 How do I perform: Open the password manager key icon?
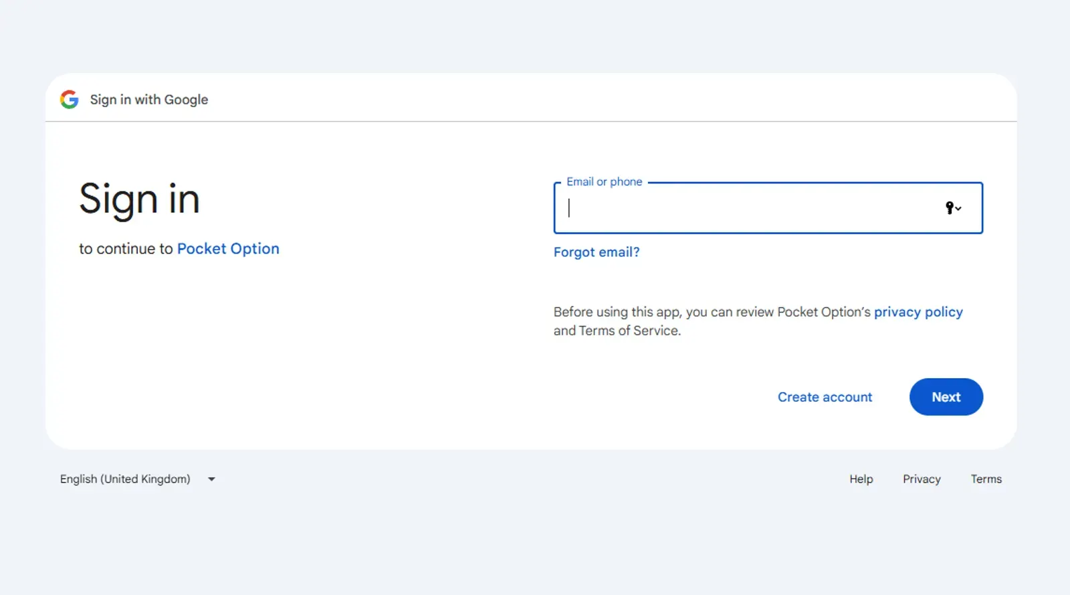point(950,207)
